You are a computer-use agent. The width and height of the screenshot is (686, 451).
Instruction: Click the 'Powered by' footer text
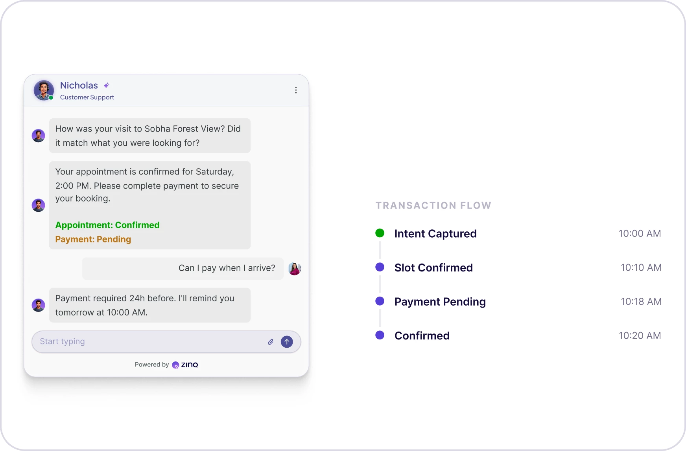[x=152, y=365]
